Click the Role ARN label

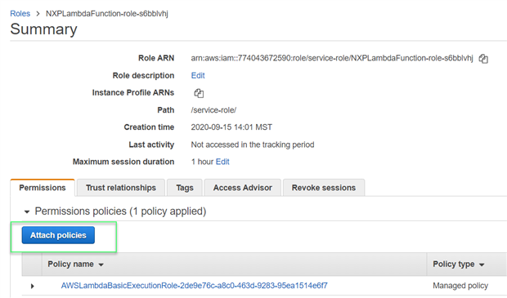[x=156, y=58]
